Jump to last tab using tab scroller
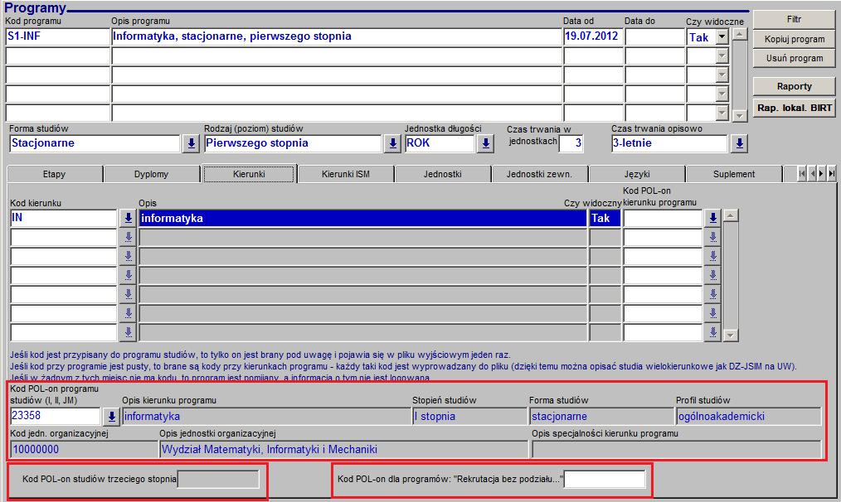The height and width of the screenshot is (502, 841). click(x=831, y=174)
